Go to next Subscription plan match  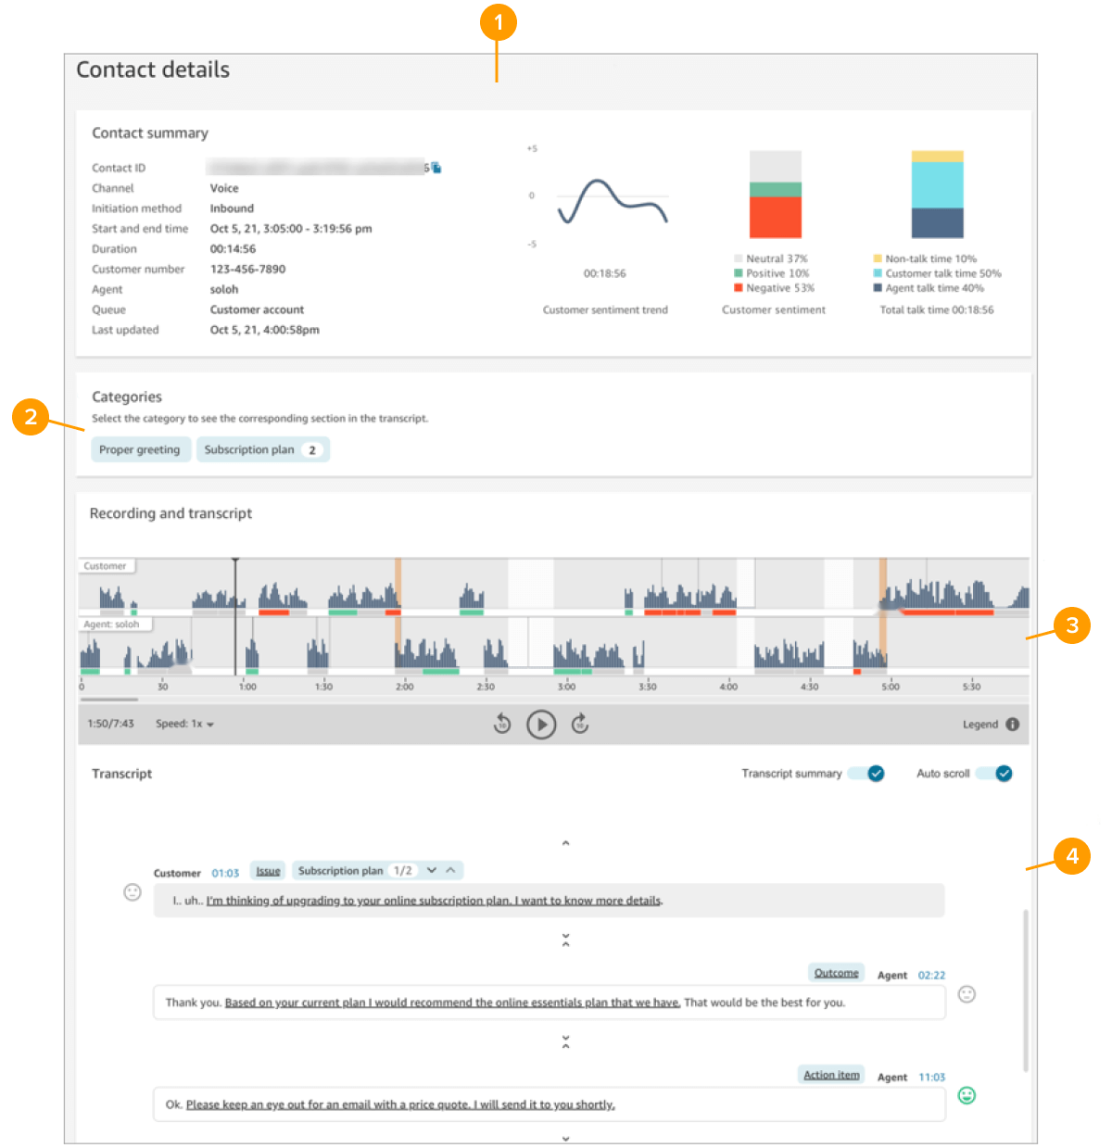point(432,870)
